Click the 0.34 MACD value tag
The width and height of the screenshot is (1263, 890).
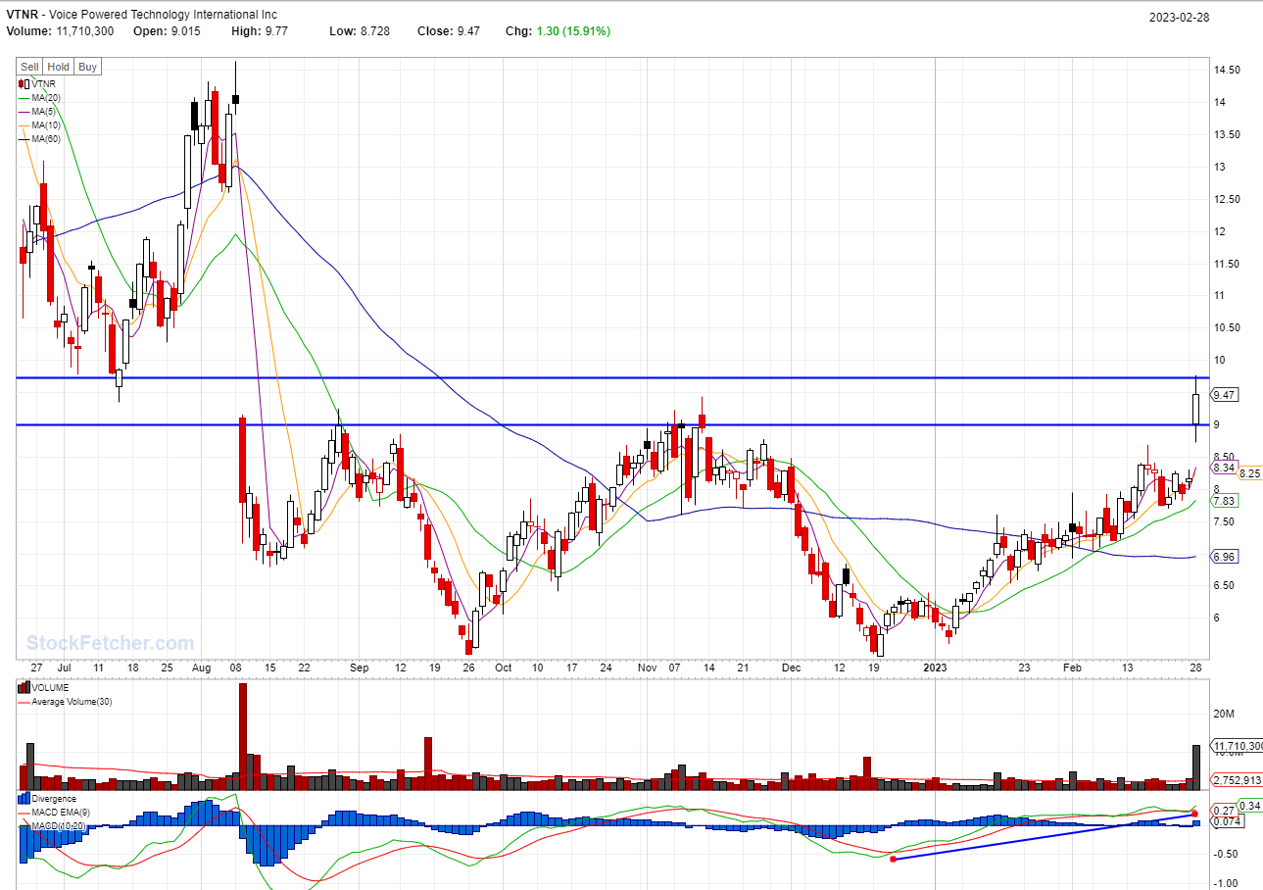click(1249, 806)
